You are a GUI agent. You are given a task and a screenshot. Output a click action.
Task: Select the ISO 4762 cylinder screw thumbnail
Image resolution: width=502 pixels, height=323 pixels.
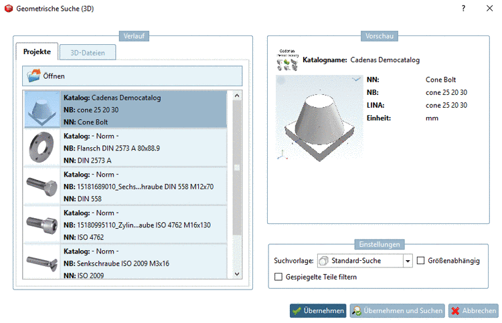[x=41, y=225]
